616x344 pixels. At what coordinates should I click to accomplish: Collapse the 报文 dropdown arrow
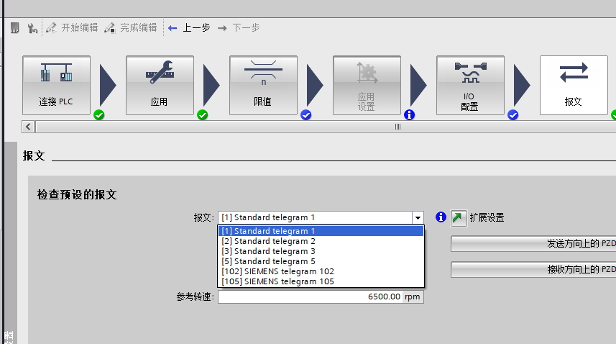[x=417, y=218]
